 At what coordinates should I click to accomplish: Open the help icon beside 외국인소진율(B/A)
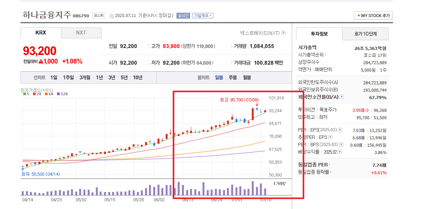click(x=341, y=97)
